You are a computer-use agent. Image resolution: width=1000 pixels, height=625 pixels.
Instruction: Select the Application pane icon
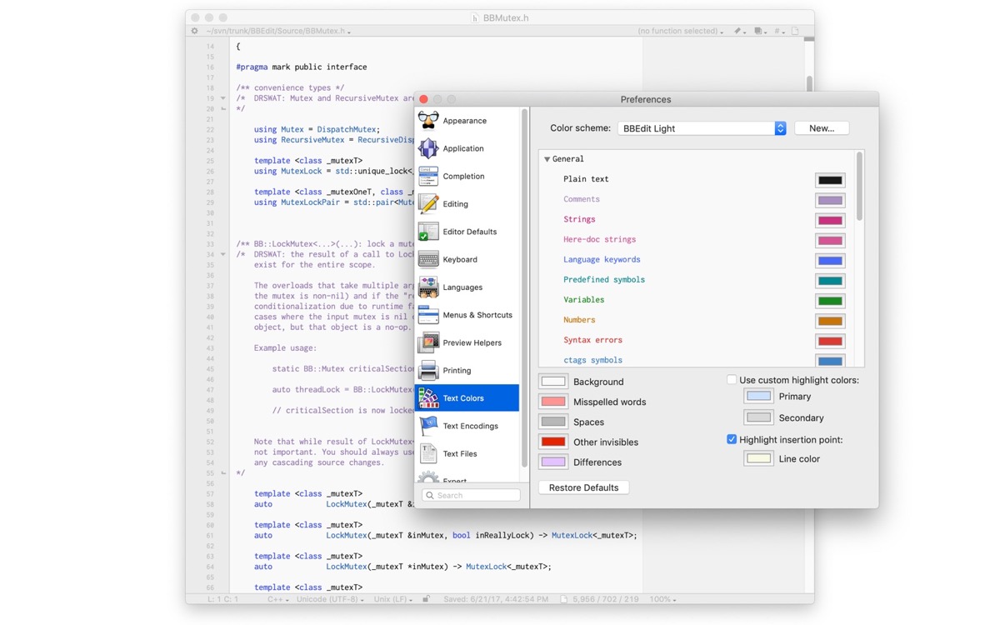(x=428, y=148)
